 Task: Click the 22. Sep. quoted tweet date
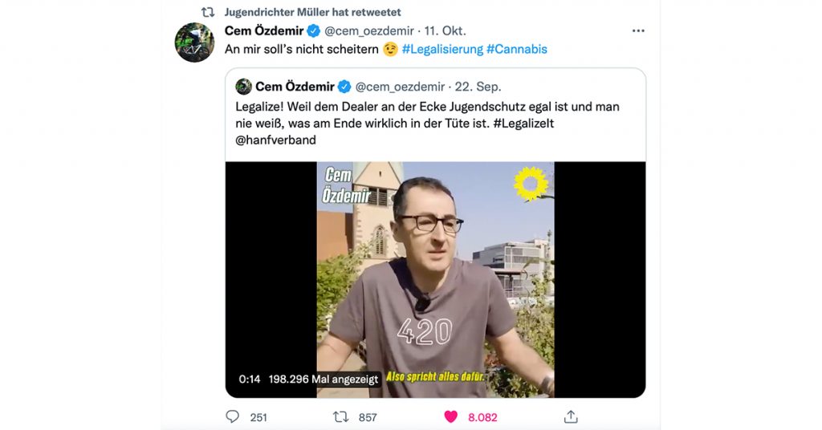478,87
